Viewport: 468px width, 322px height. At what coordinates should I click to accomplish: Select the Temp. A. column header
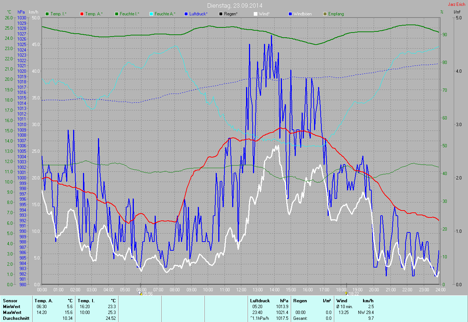[44, 300]
